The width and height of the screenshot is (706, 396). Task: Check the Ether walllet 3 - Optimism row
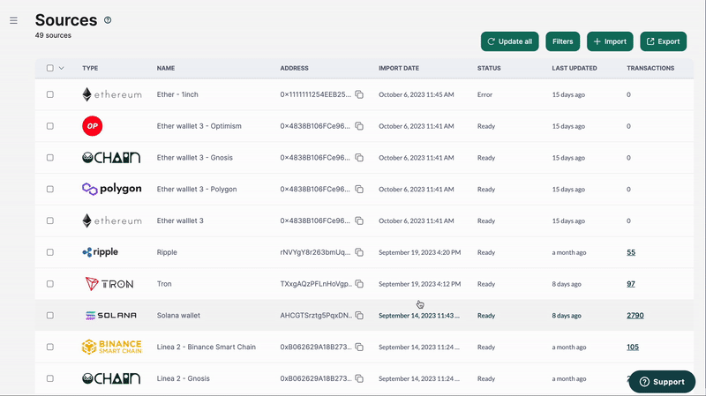pos(50,126)
